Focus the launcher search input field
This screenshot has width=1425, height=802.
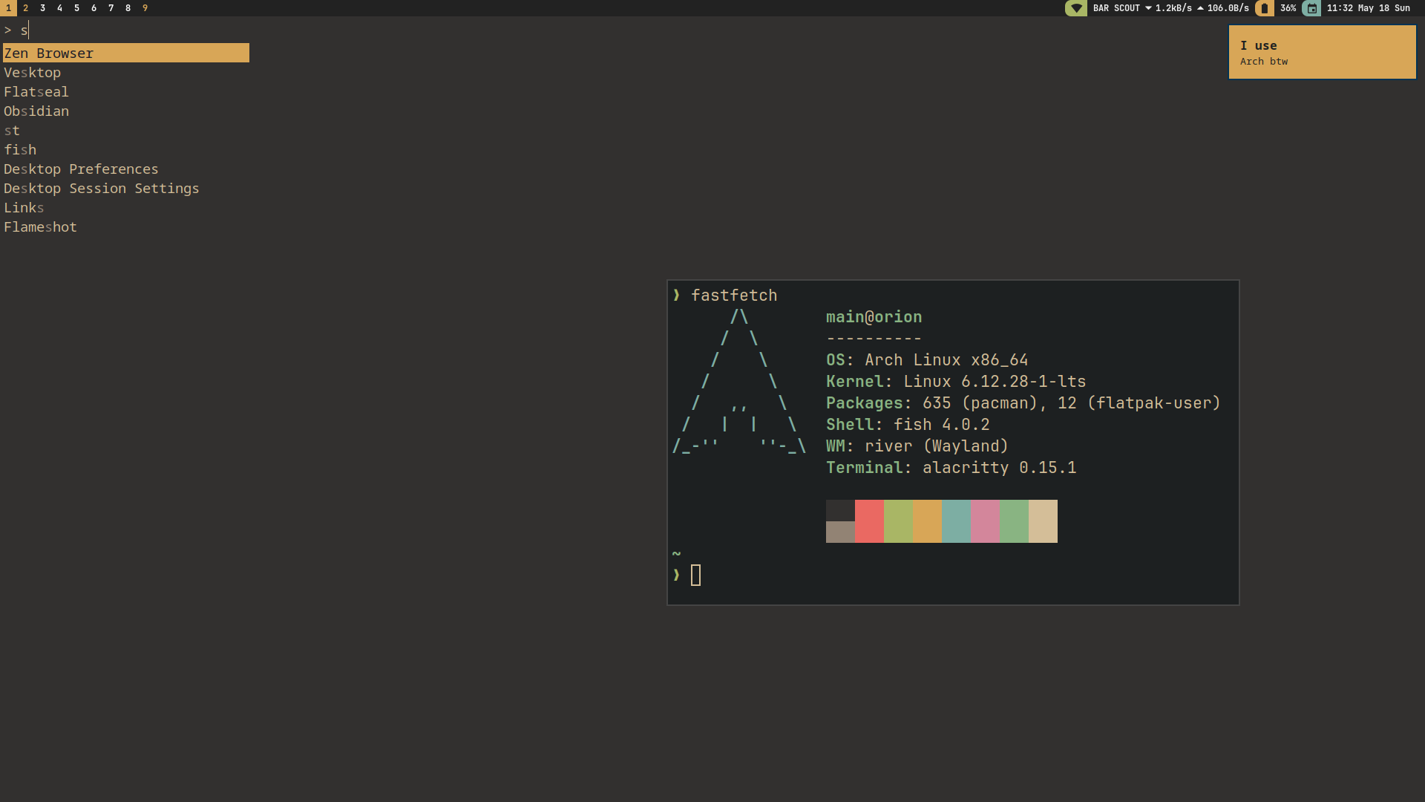click(126, 30)
